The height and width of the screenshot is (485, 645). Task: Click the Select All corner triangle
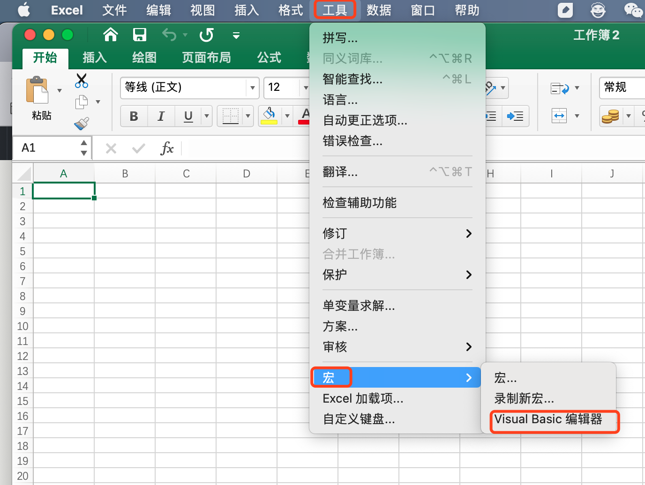coord(24,174)
